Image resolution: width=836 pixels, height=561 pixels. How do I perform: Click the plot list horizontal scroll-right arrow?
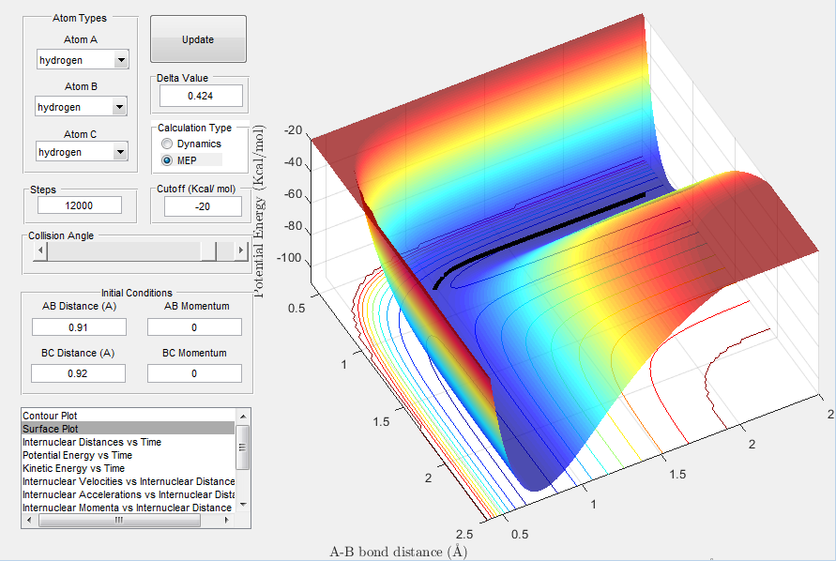click(229, 520)
